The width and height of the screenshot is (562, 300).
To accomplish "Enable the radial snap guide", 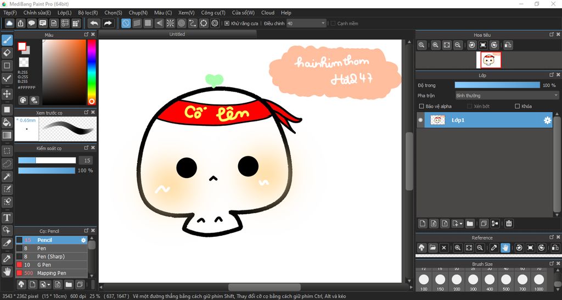I will tap(170, 23).
